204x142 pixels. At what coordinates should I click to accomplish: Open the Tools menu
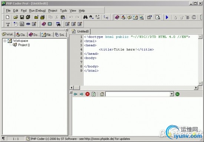(x=63, y=11)
